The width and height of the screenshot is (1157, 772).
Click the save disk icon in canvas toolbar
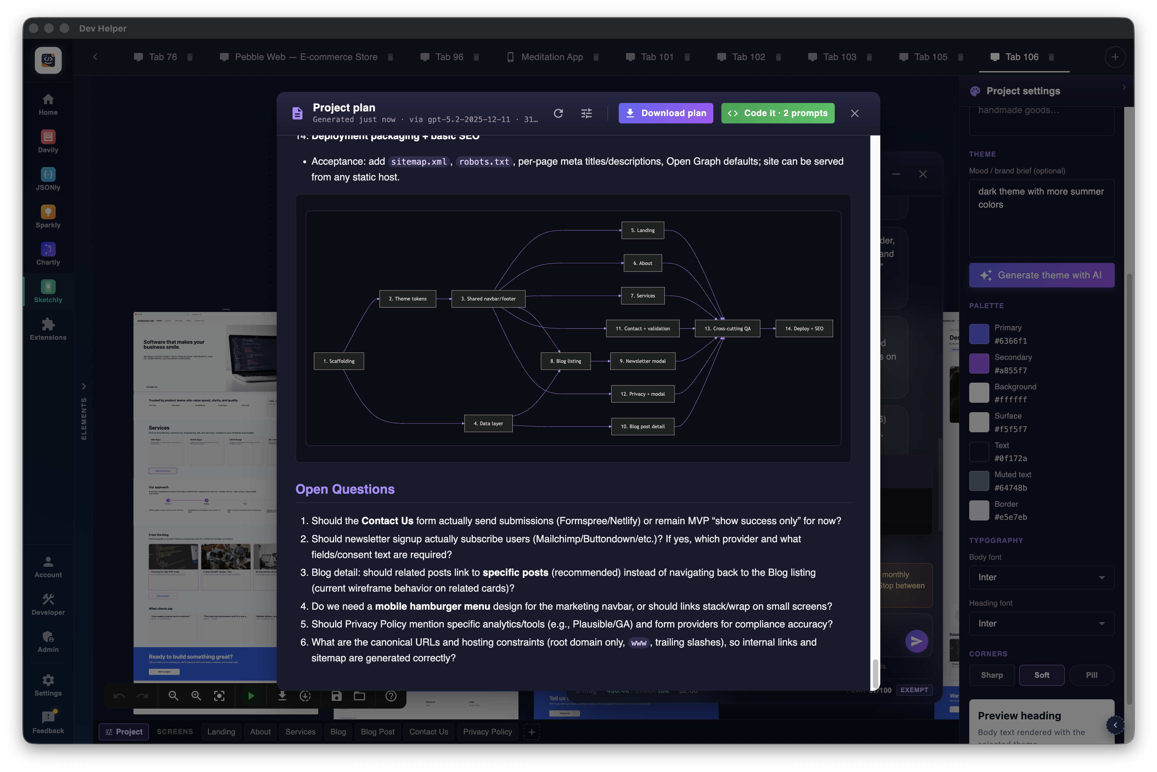(336, 695)
